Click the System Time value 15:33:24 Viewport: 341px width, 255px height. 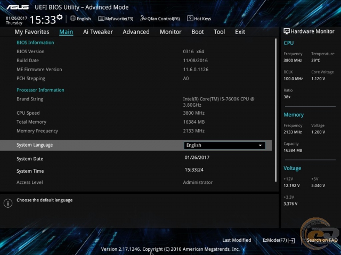[x=194, y=170]
